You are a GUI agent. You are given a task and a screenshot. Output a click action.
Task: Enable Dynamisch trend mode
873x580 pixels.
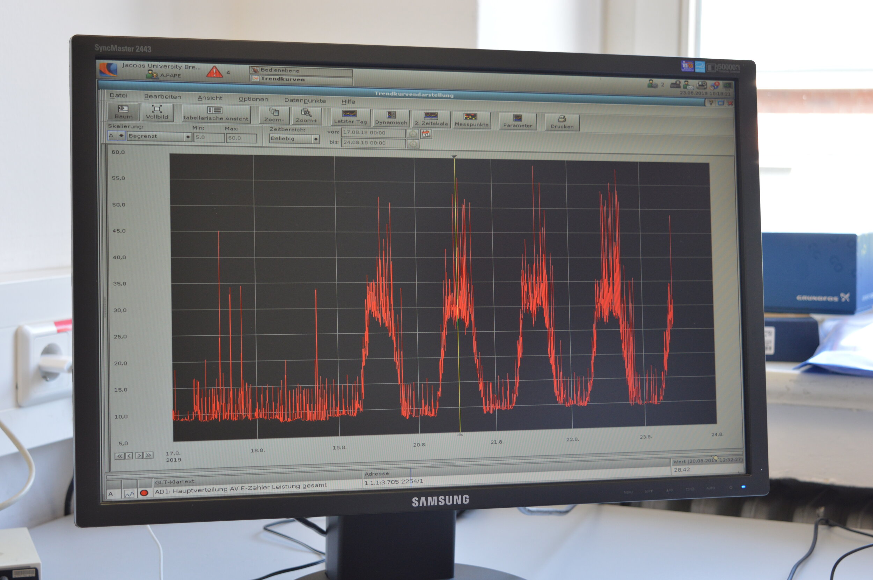pyautogui.click(x=391, y=118)
